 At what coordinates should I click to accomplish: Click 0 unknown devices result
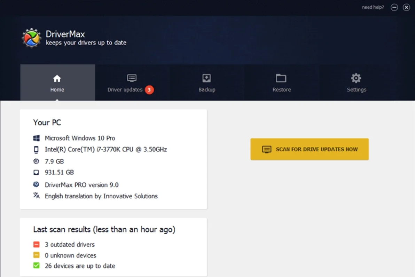click(x=70, y=255)
